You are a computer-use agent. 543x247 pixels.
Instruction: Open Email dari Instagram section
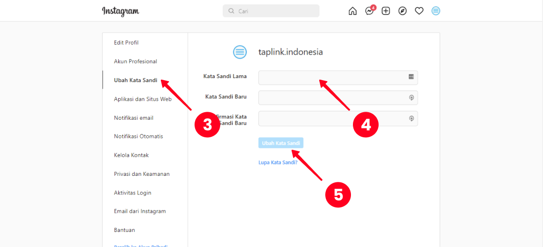coord(140,211)
